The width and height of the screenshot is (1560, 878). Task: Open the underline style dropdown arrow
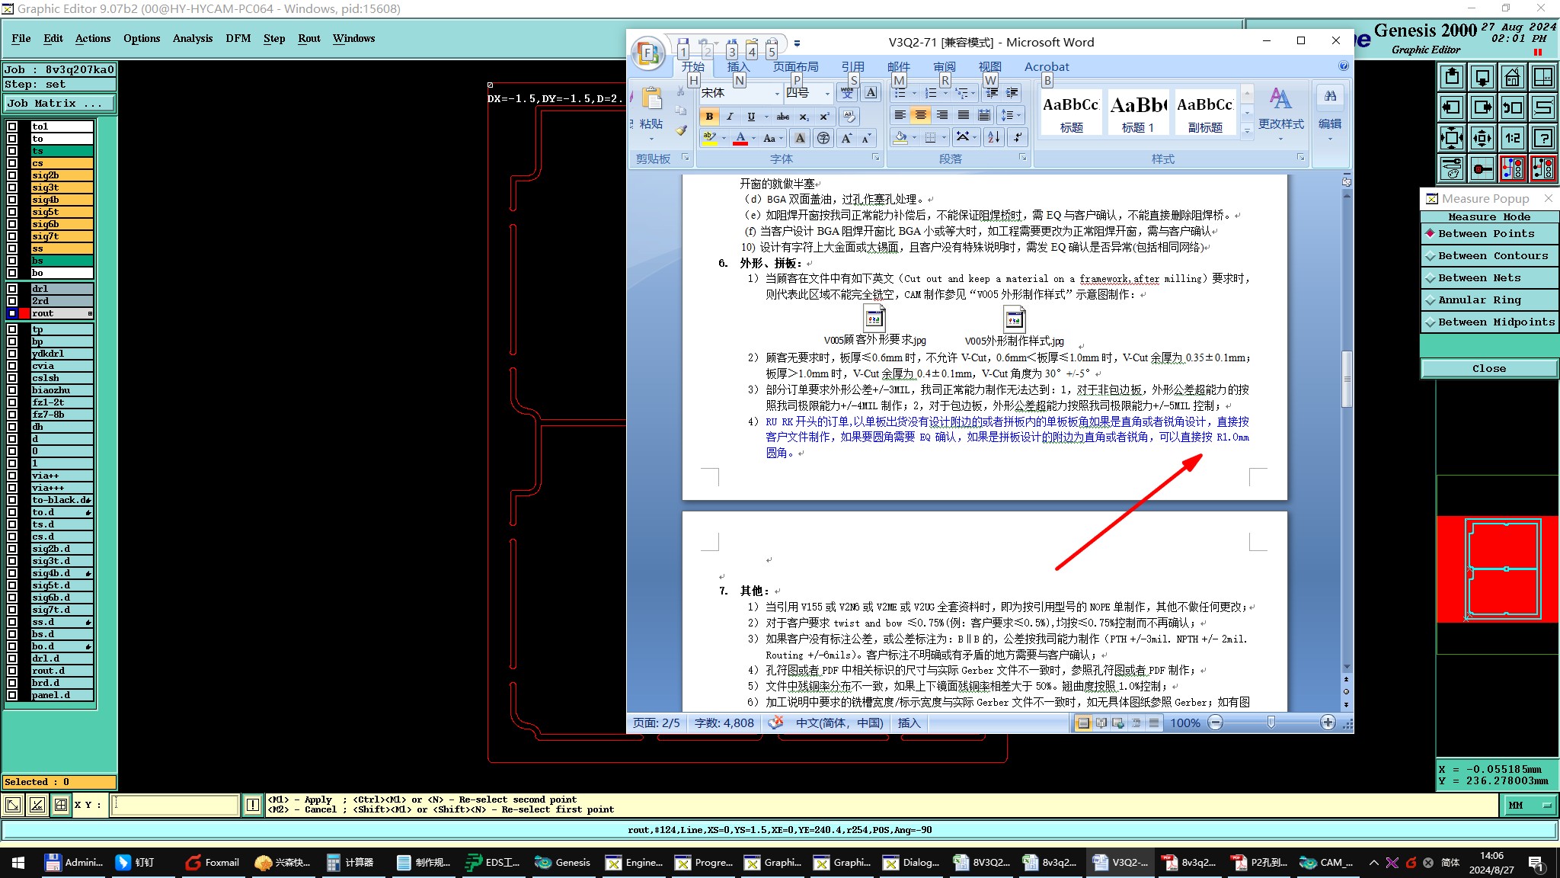pyautogui.click(x=766, y=117)
